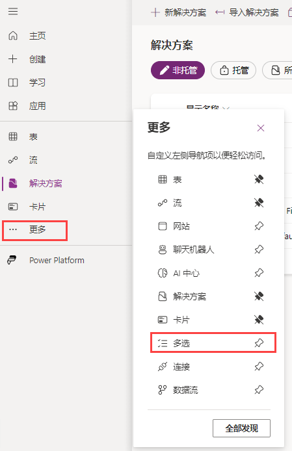Open 学习 in the left navigation

coord(38,83)
